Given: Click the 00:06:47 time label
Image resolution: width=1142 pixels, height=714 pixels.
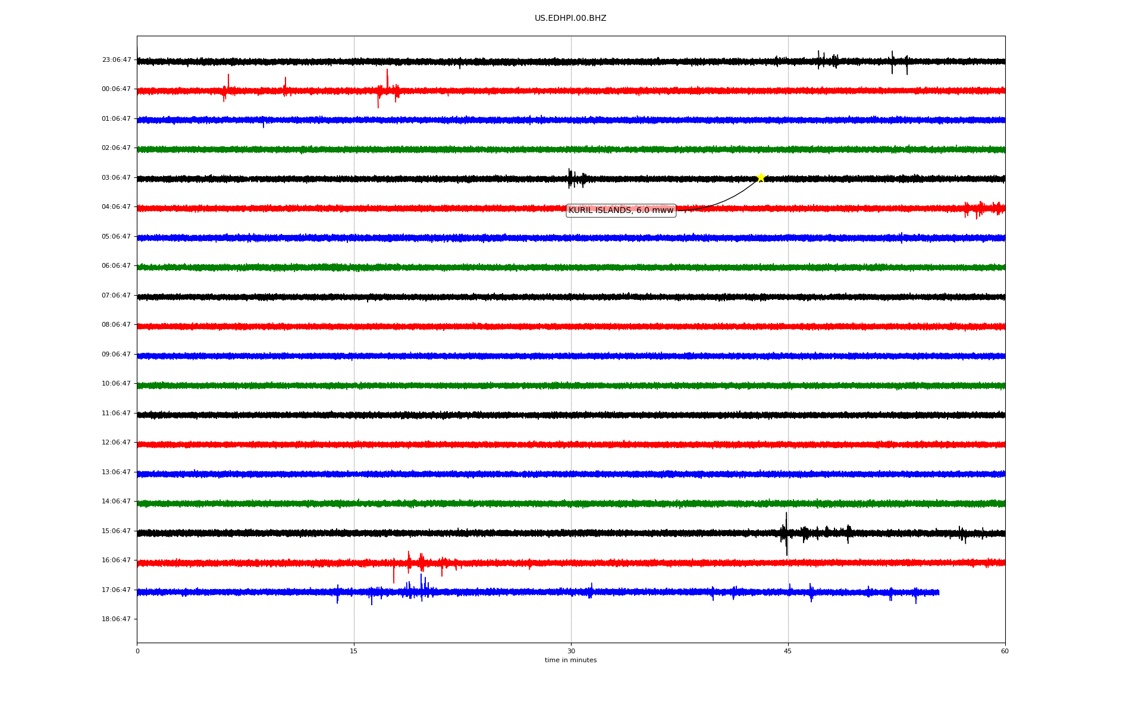Looking at the screenshot, I should click(x=117, y=89).
